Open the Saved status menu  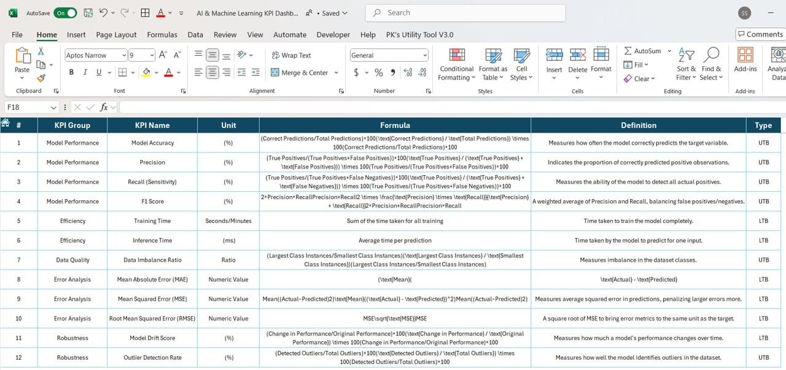pos(335,13)
